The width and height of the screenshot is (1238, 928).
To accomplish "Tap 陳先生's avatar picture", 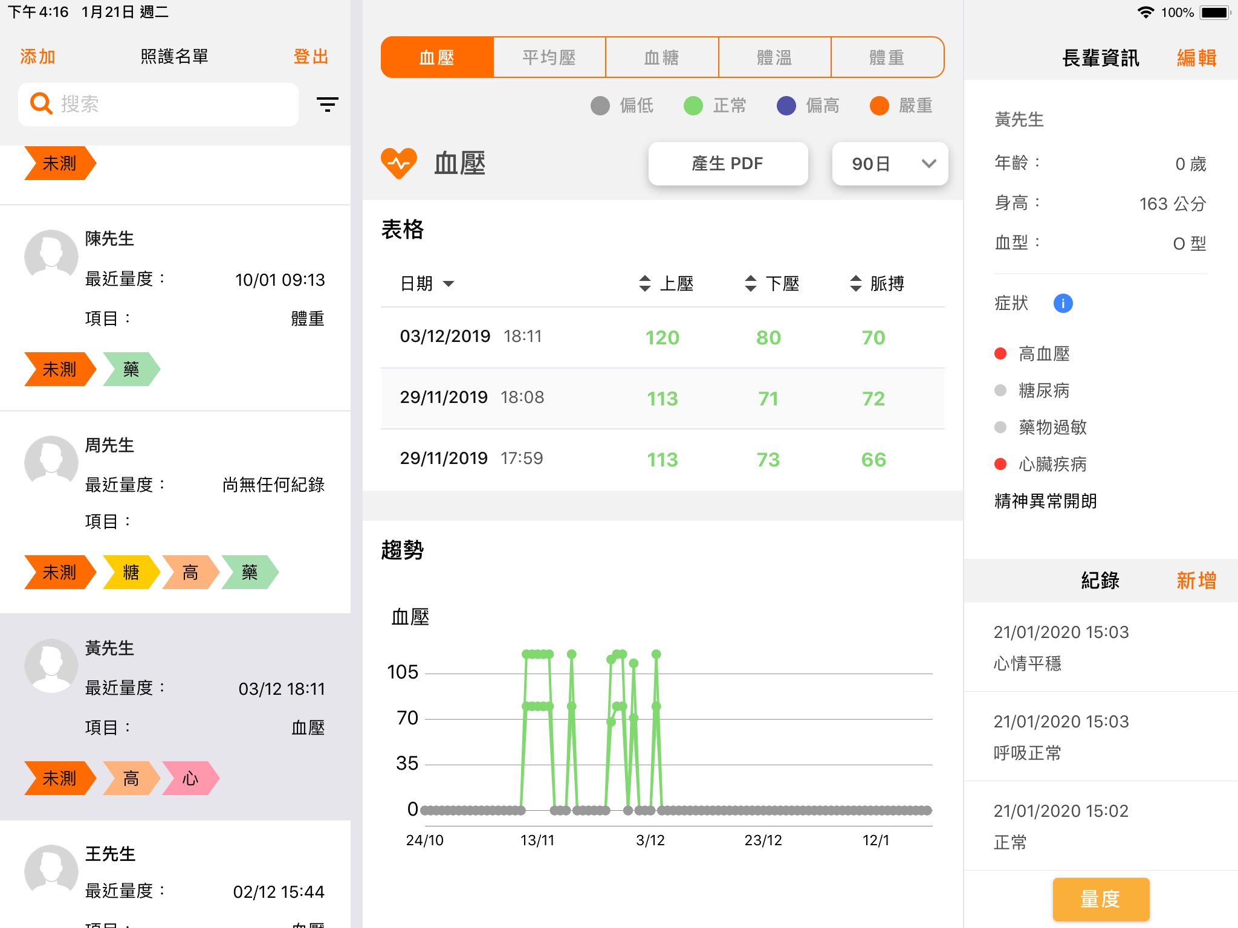I will tap(51, 254).
